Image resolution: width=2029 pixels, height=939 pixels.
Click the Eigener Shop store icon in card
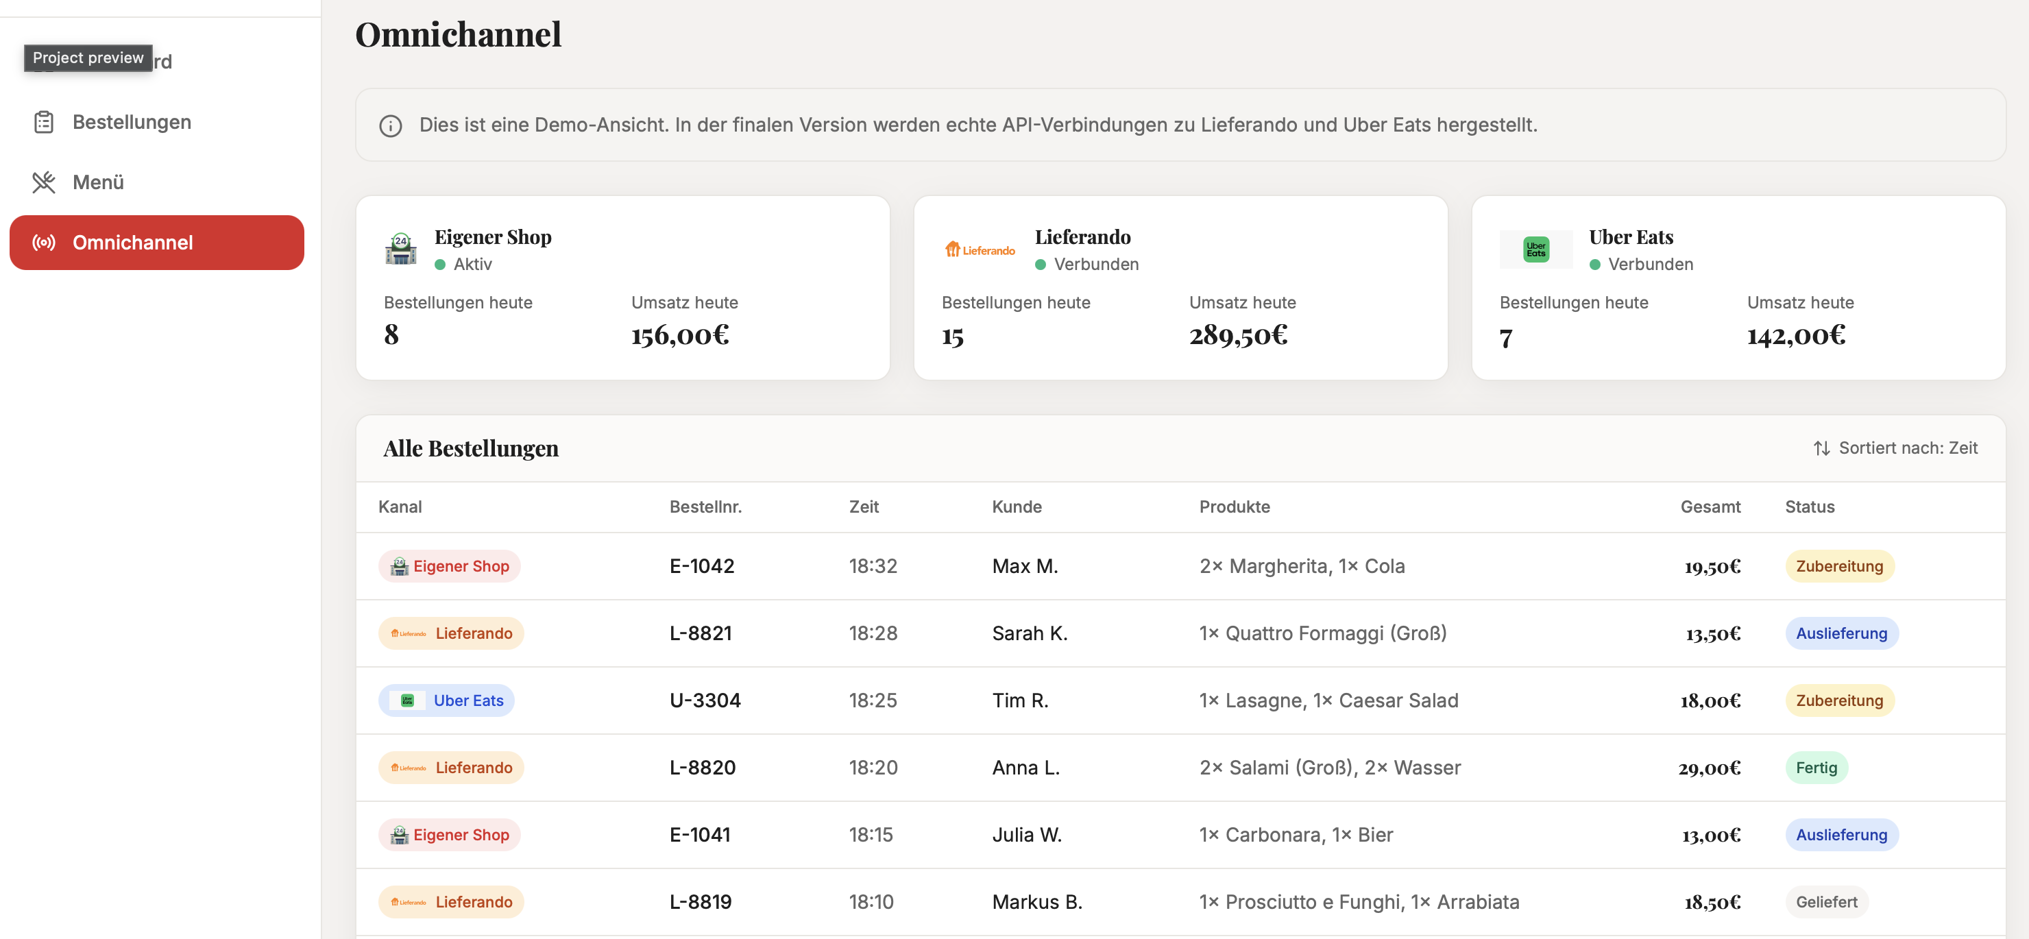click(401, 249)
